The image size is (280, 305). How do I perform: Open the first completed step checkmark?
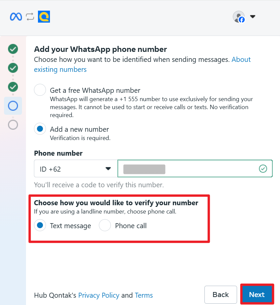(x=13, y=49)
